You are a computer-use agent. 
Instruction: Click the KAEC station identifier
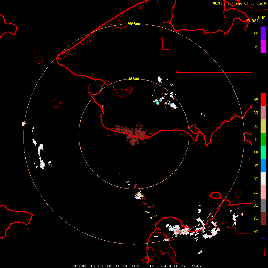153,266
